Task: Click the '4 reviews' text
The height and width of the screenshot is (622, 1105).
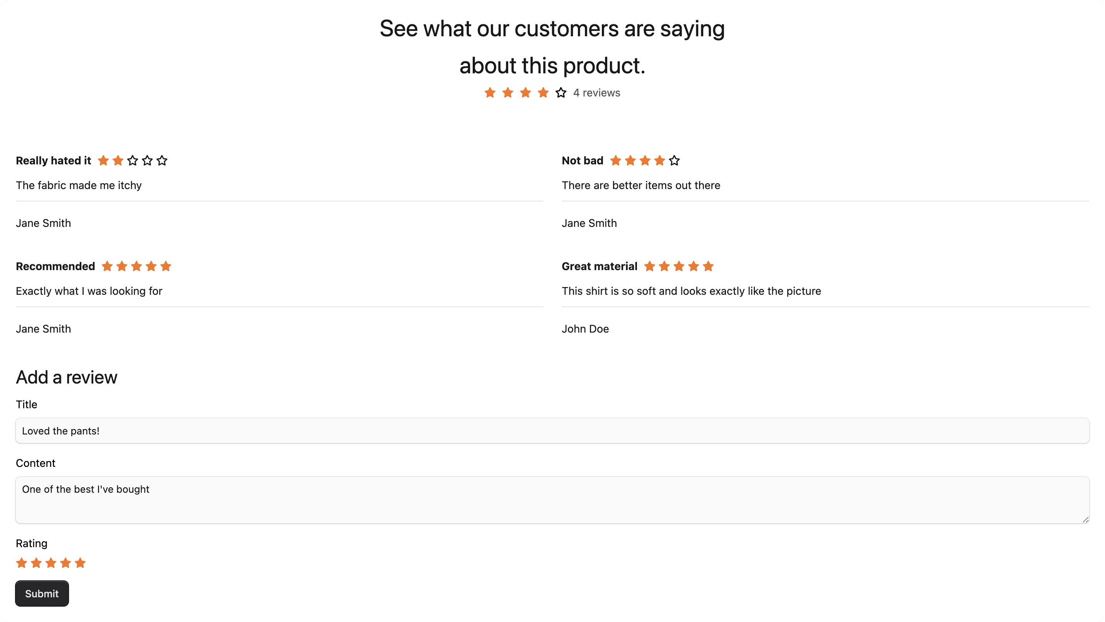Action: coord(597,92)
